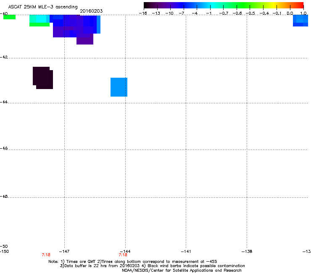Viewport: 311px width, 273px height.
Task: Click the longitude label -141
Action: [x=186, y=252]
